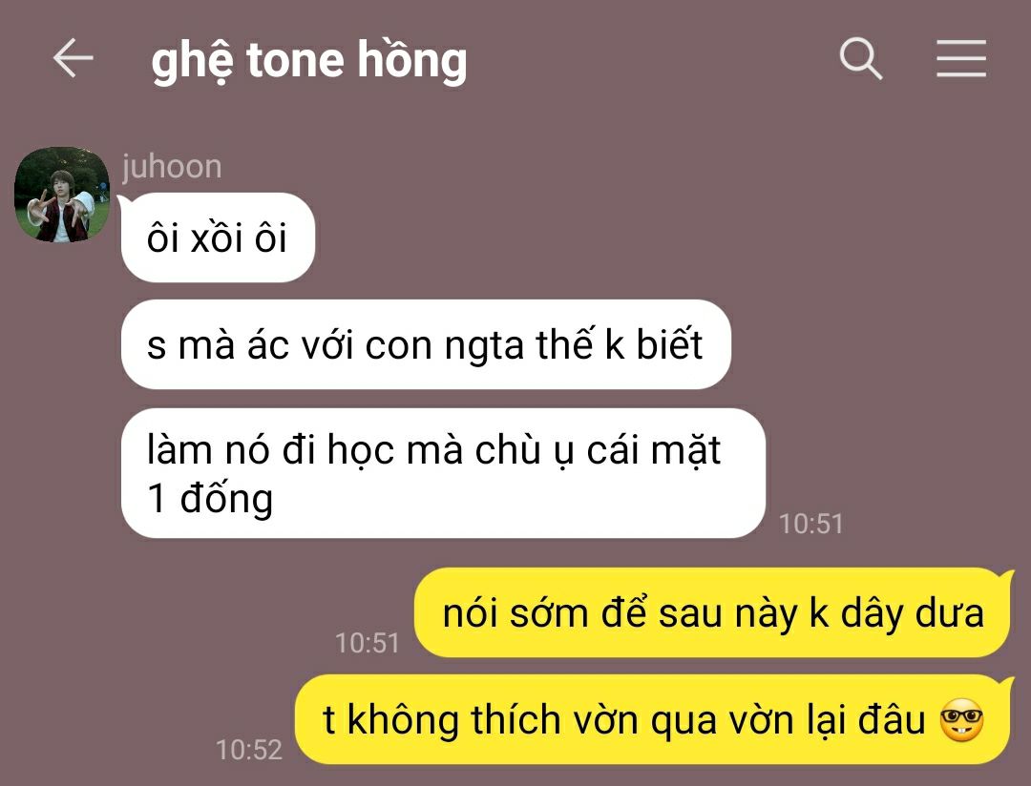Screen dimensions: 1031x786
Task: Click the word 'biết' in second message
Action: point(669,343)
